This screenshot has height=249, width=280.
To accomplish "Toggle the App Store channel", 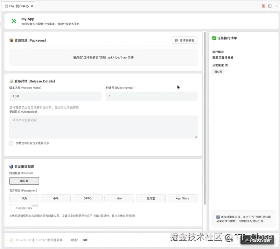I will 182,198.
